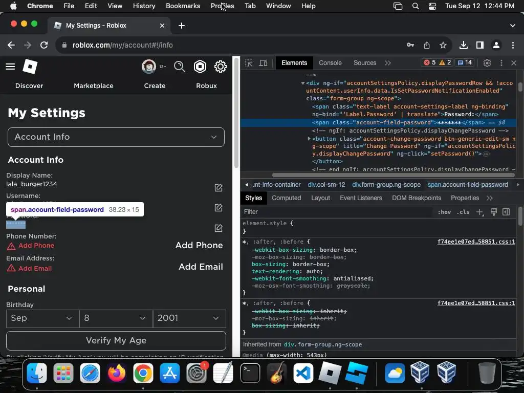Screen dimensions: 524x393
Task: Open Chrome profile avatar button
Action: 496,45
